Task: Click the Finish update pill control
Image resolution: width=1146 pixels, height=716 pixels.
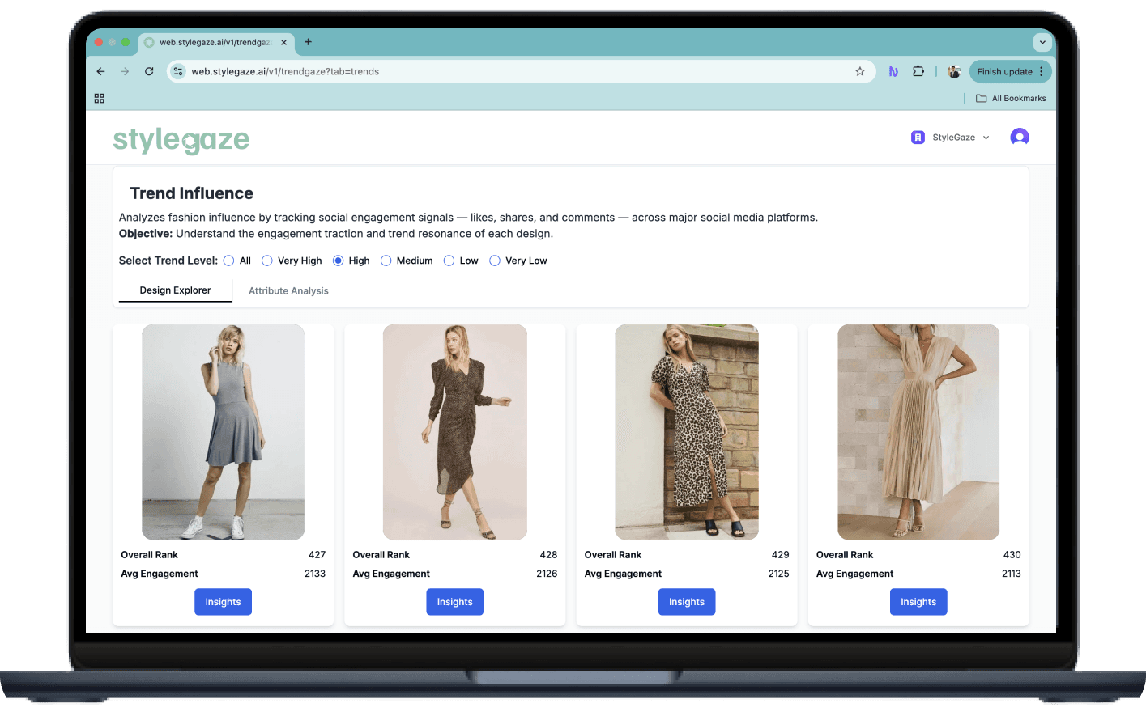Action: click(1005, 71)
